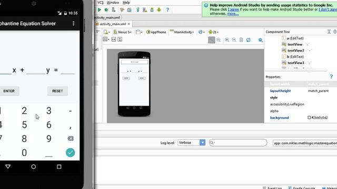Click the 'I don't agree' link
This screenshot has width=337, height=189.
click(328, 9)
